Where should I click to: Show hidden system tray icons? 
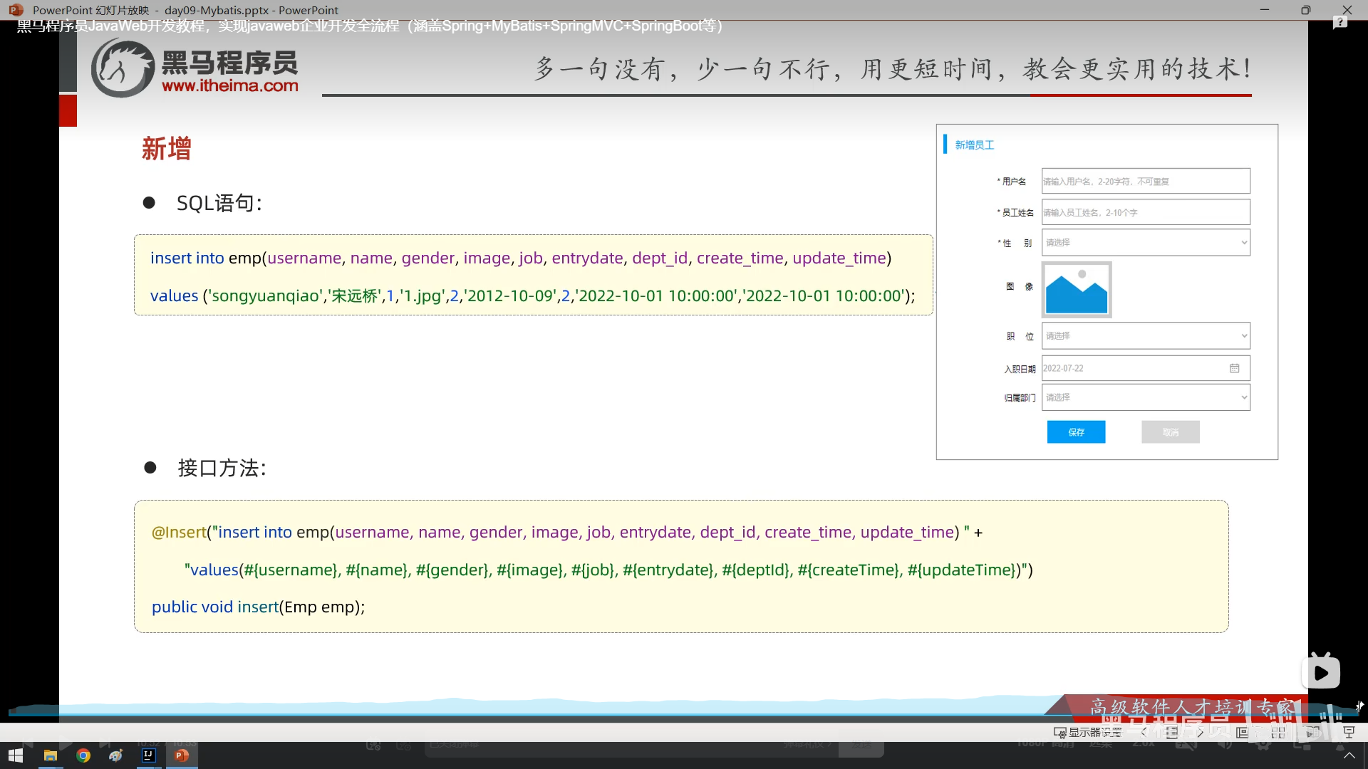[x=1349, y=755]
